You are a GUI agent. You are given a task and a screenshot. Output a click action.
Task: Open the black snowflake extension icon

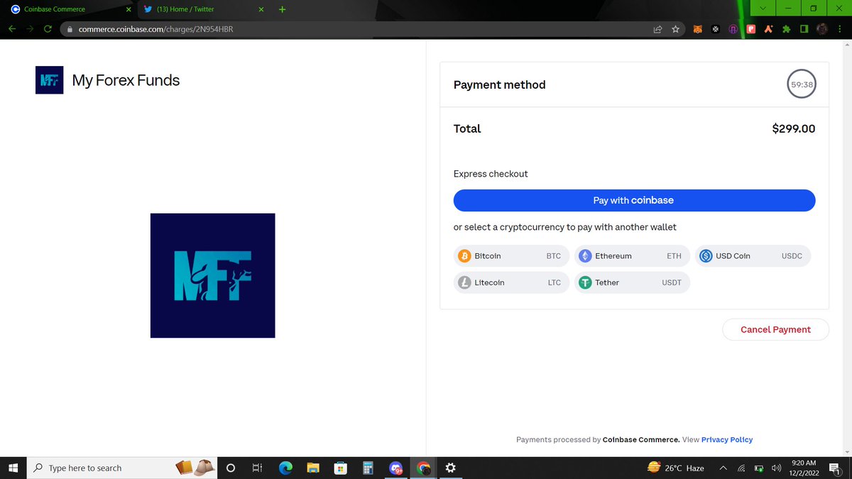(716, 29)
